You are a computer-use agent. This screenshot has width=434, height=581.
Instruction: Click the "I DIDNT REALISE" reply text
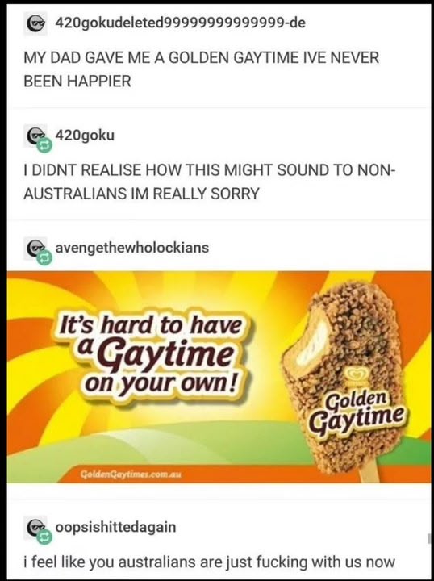[x=210, y=182]
